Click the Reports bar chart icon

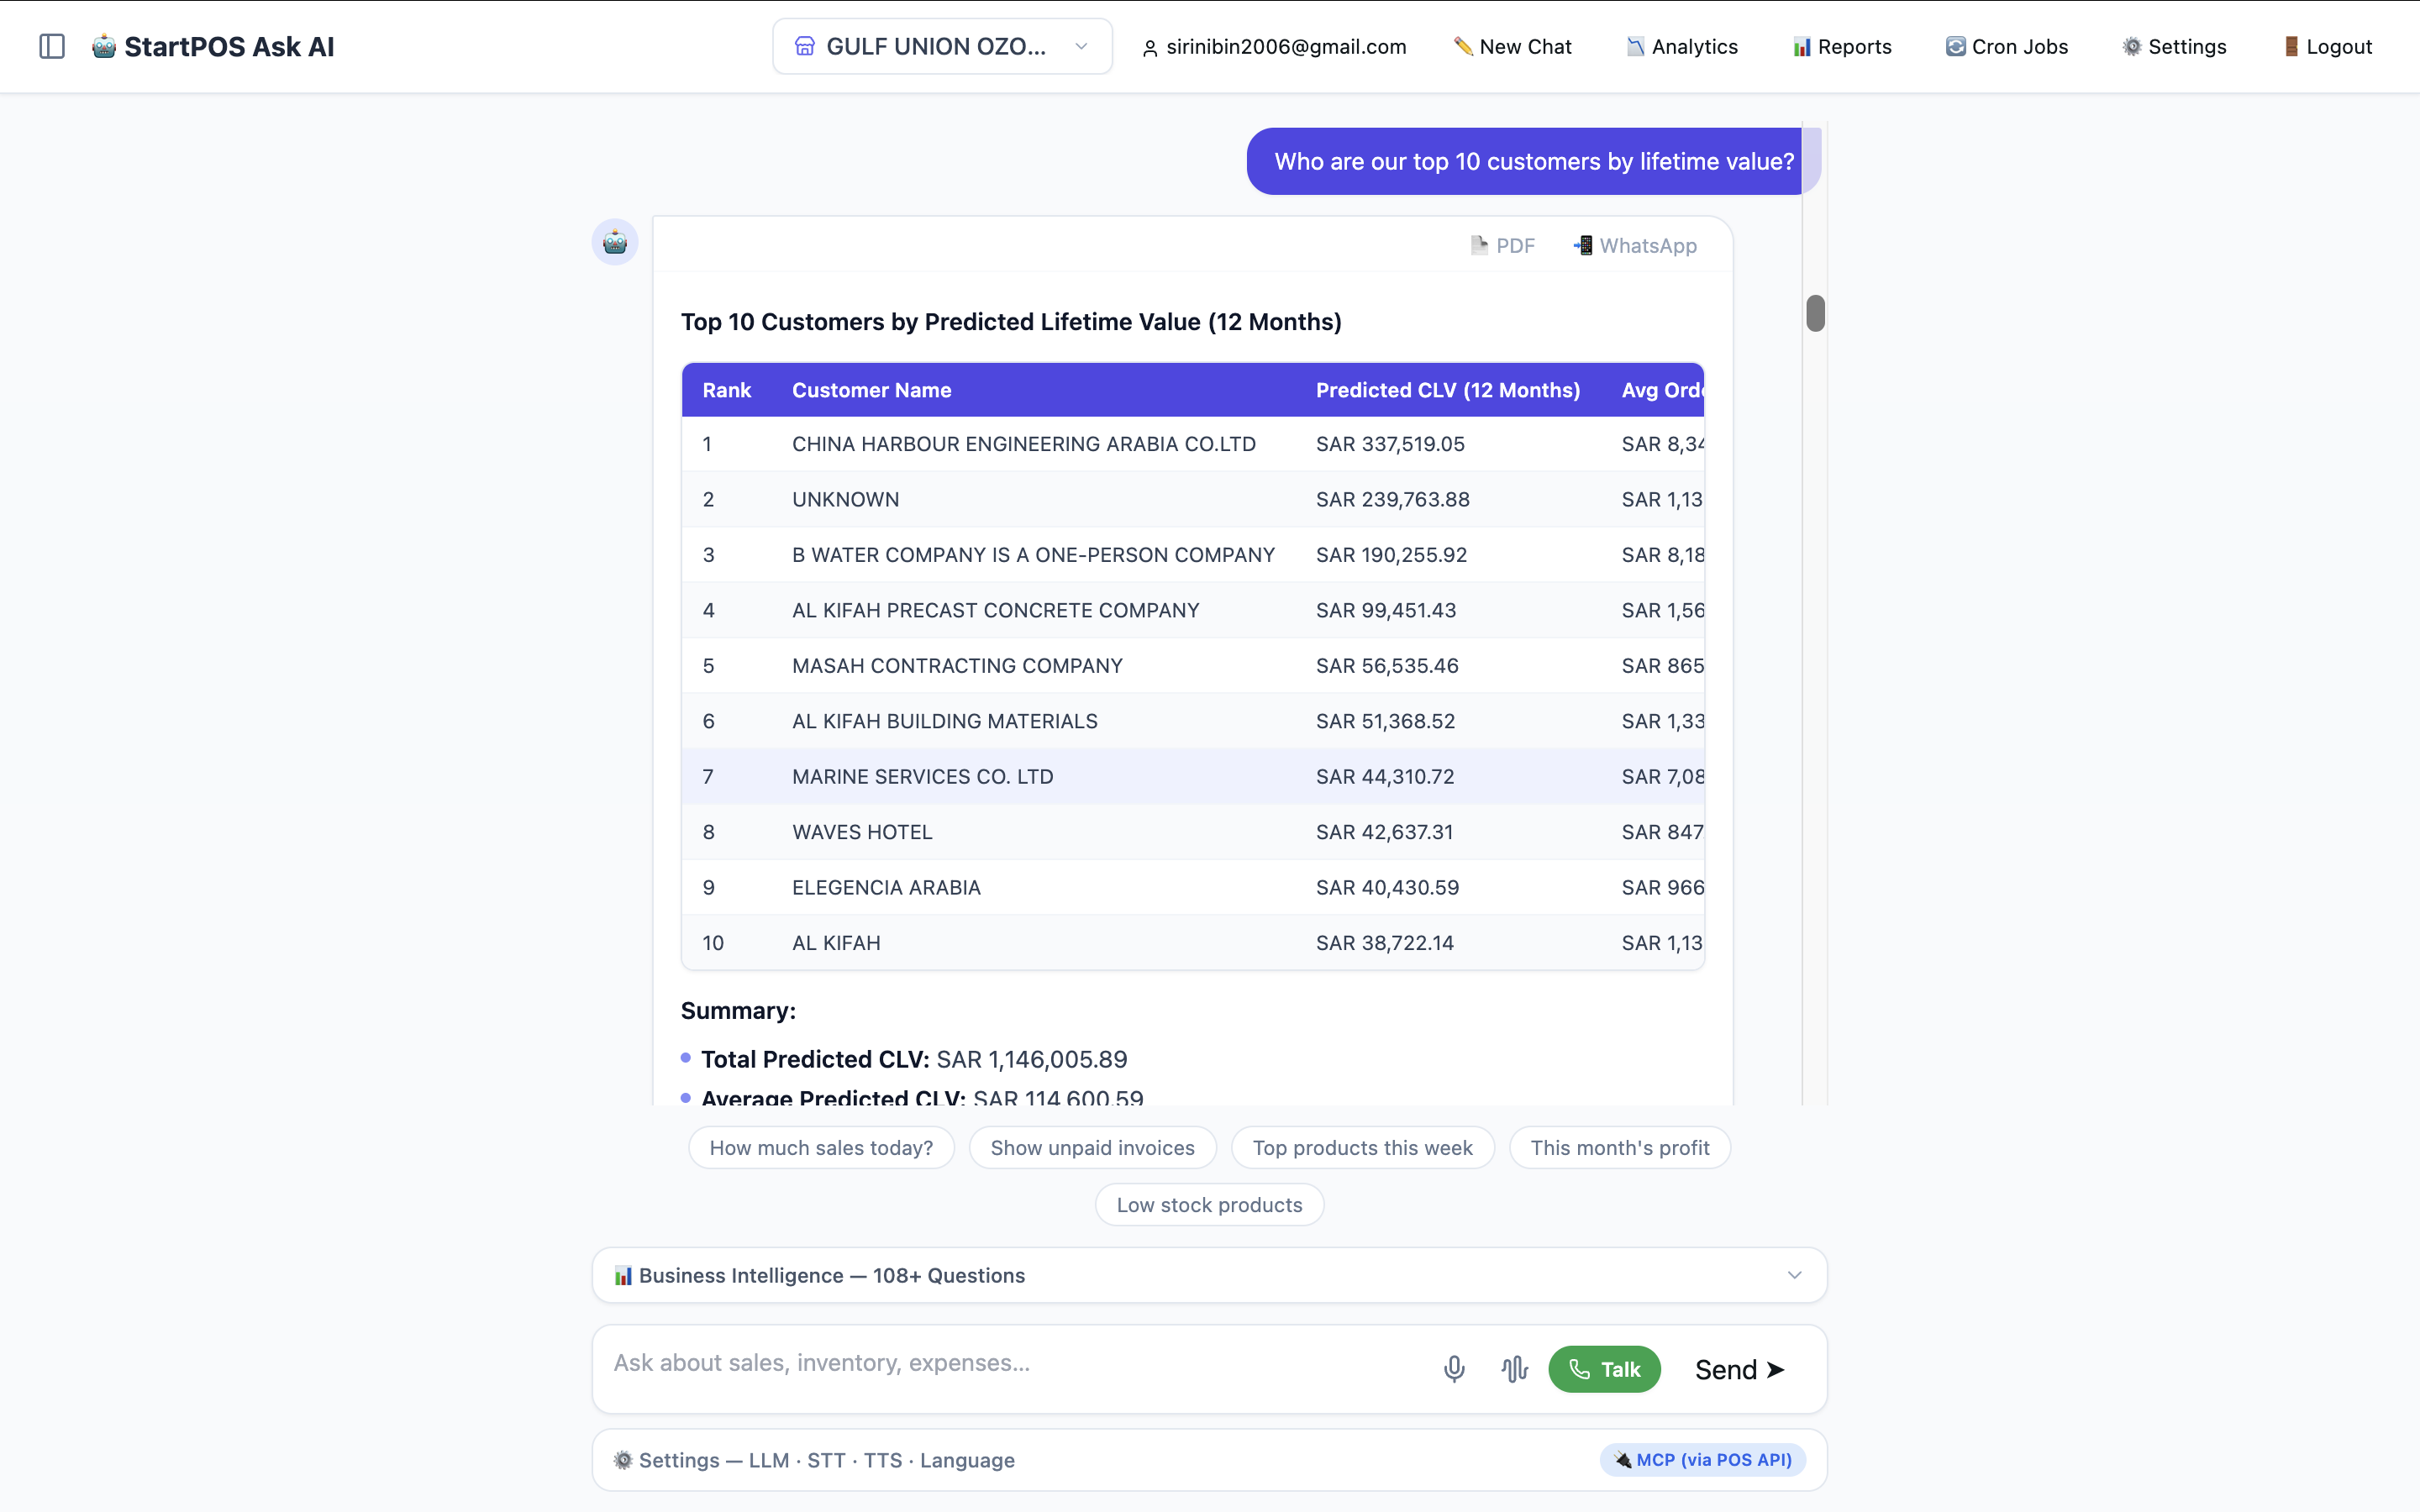[1802, 46]
